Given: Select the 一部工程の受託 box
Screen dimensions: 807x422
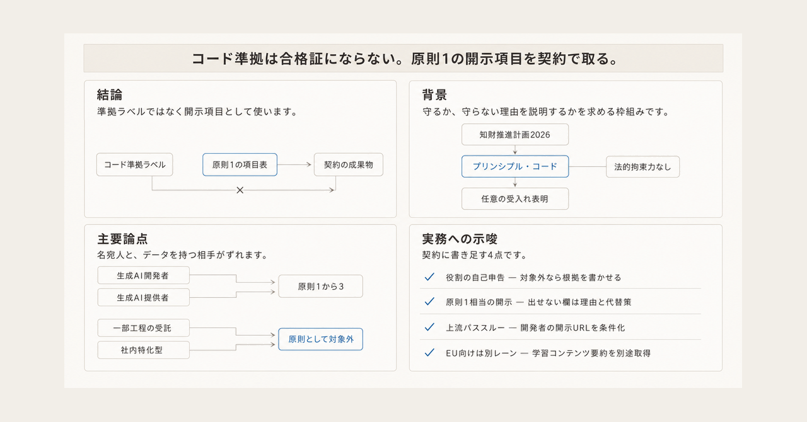Looking at the screenshot, I should (143, 328).
